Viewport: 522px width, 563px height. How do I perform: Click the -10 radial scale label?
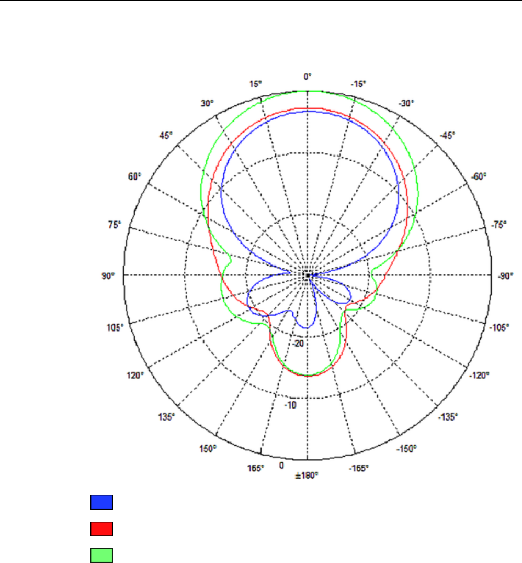[x=290, y=405]
